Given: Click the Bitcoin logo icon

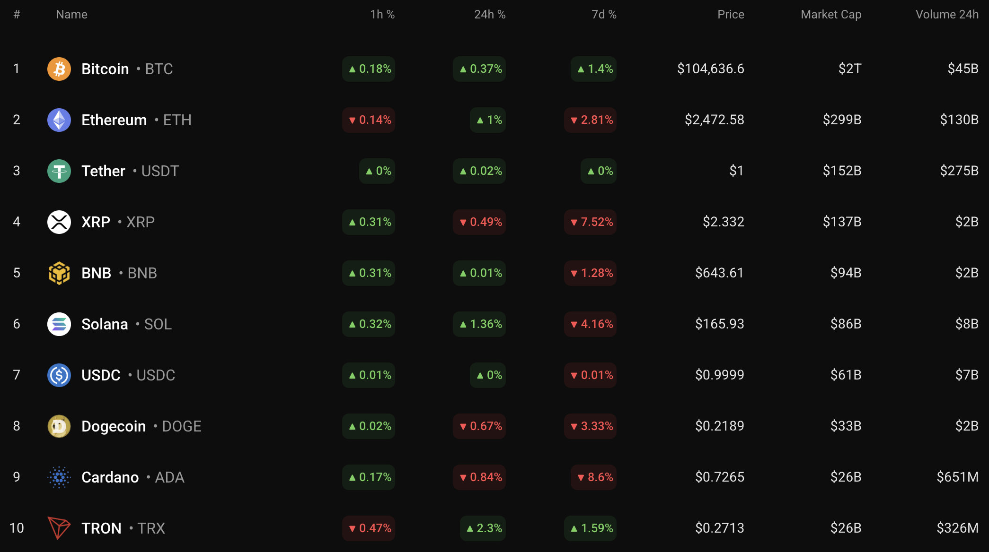Looking at the screenshot, I should 59,69.
